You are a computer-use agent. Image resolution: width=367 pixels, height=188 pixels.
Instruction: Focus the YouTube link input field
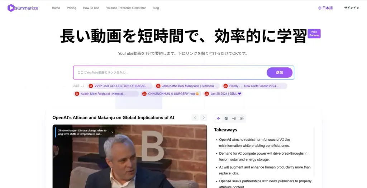(168, 72)
